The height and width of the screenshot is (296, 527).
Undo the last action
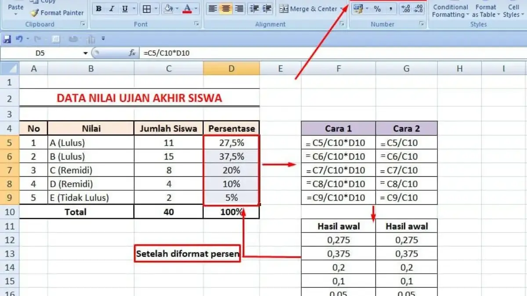pyautogui.click(x=19, y=39)
